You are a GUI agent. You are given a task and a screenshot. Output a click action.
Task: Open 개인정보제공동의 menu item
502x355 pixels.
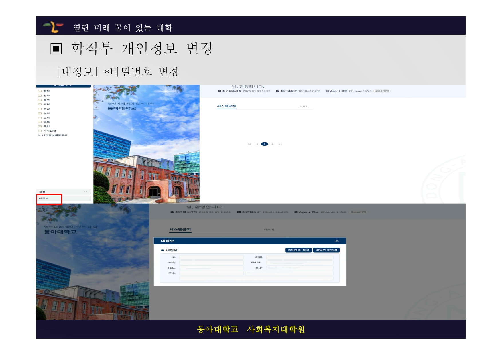pos(54,135)
